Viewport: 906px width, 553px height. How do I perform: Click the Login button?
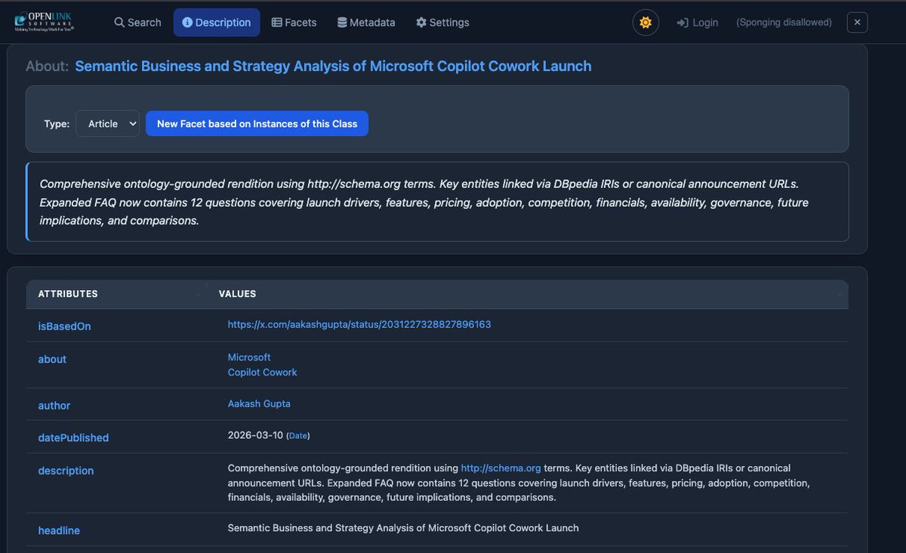tap(698, 23)
